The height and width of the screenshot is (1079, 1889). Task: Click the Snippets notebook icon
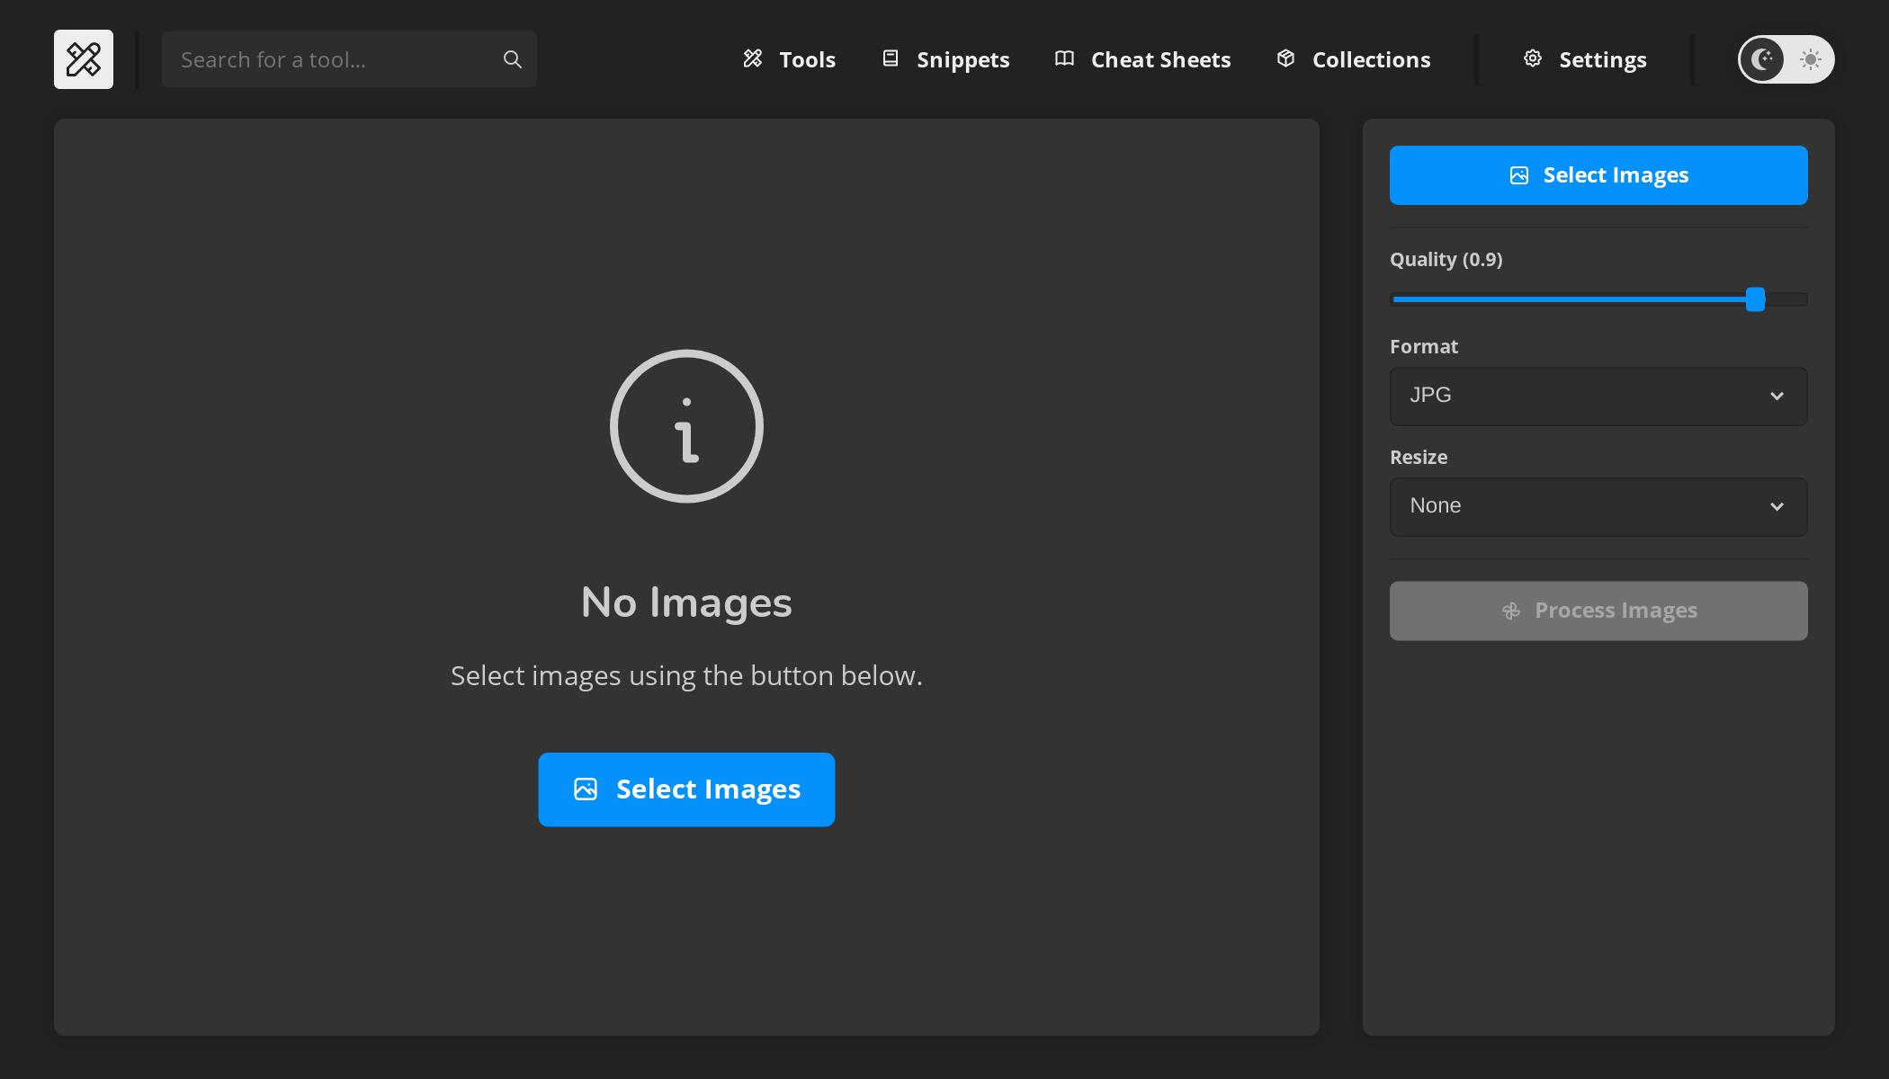(891, 58)
